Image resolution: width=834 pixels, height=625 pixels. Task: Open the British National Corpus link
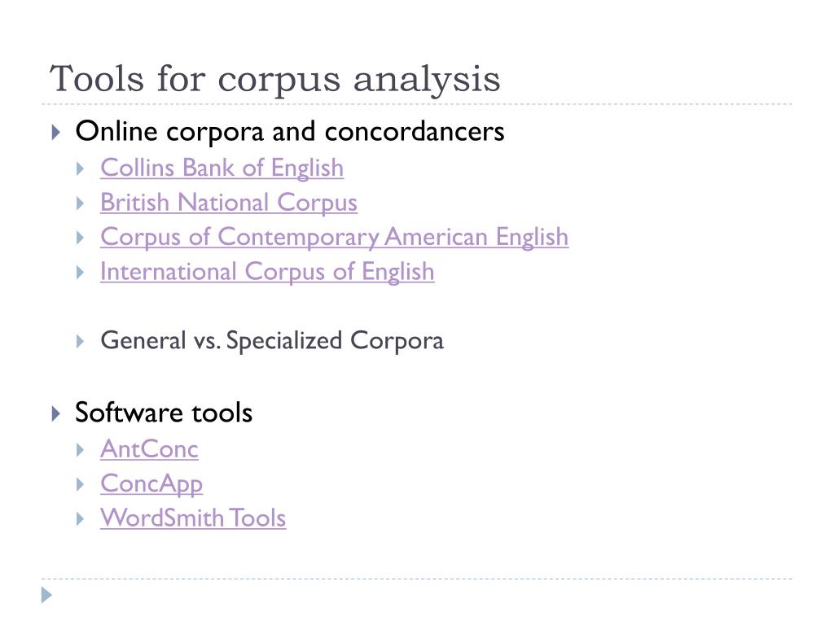tap(229, 203)
